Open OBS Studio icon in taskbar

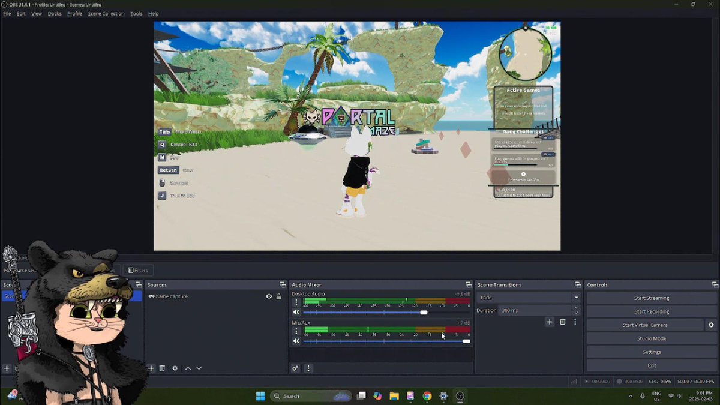[x=460, y=396]
